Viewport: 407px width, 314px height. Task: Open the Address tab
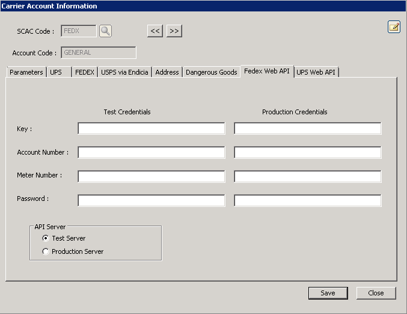[x=167, y=72]
